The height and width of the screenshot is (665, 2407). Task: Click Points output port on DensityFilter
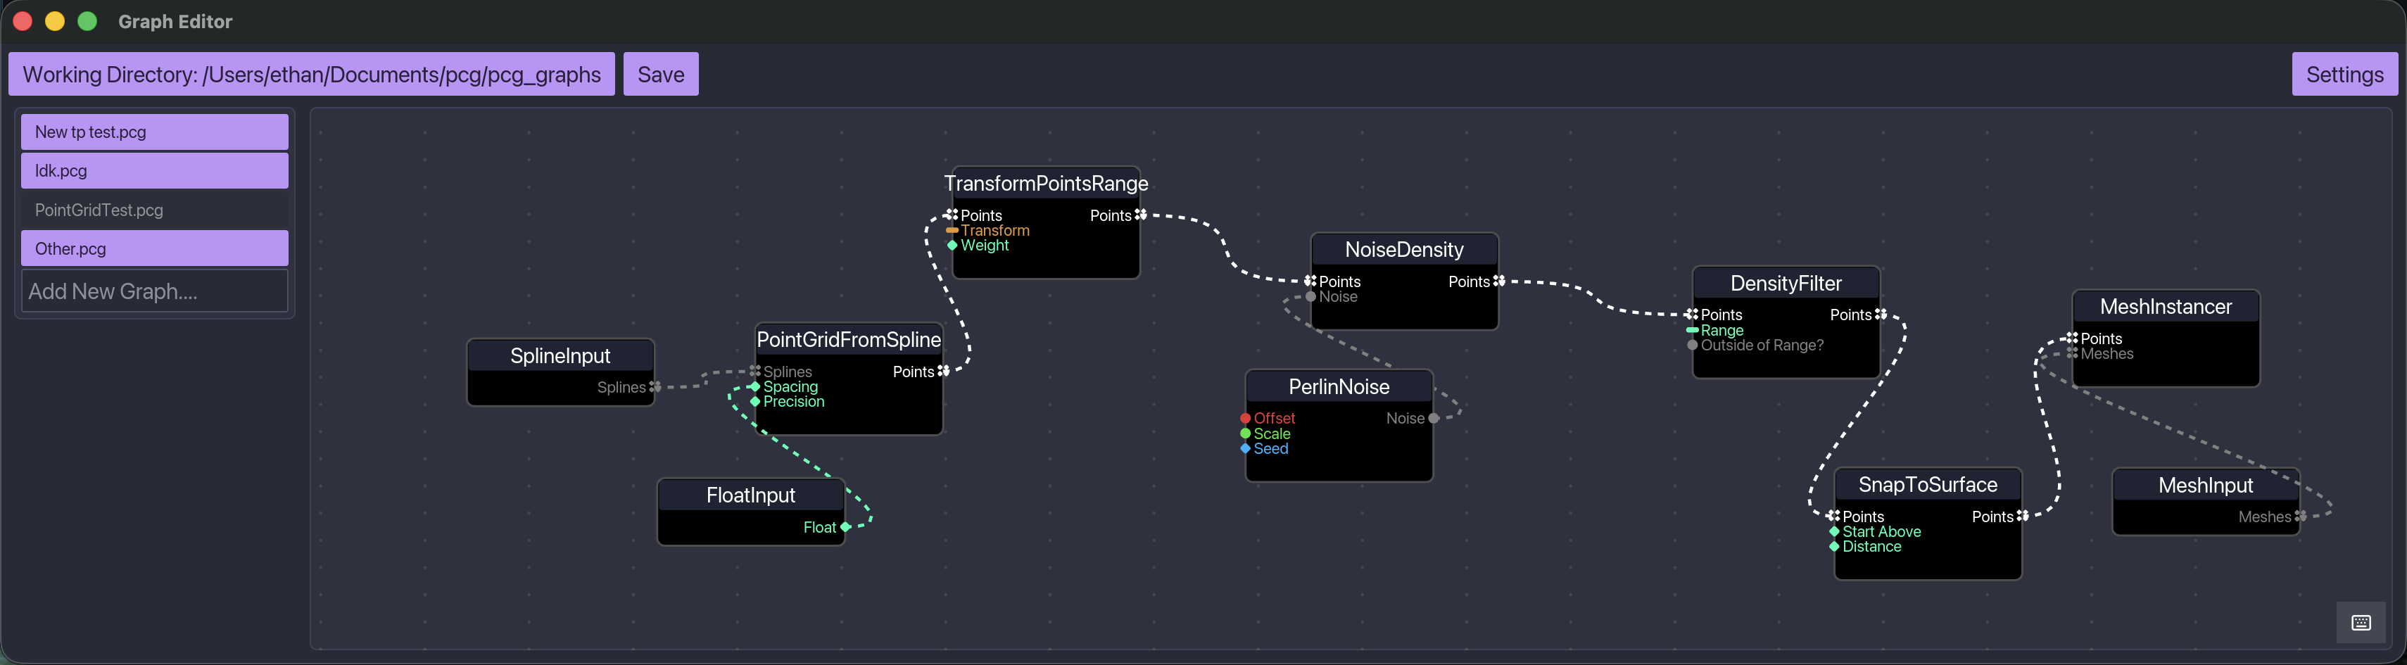tap(1881, 315)
